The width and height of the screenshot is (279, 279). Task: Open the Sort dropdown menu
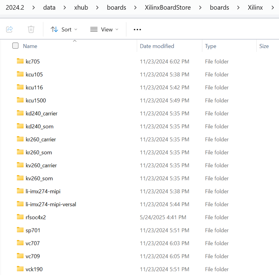[x=64, y=29]
